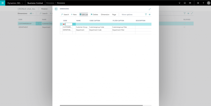
Task: Click the list view icon in dialog
Action: click(150, 14)
